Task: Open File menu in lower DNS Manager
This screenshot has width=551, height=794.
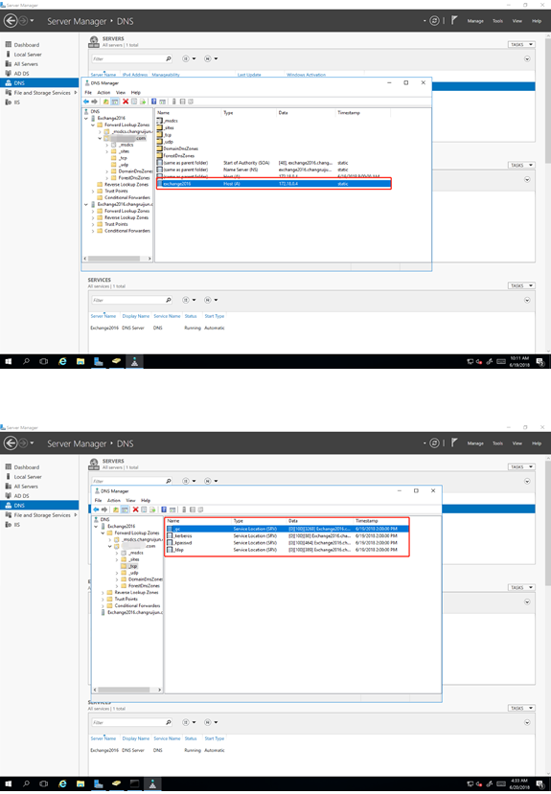Action: click(x=99, y=500)
